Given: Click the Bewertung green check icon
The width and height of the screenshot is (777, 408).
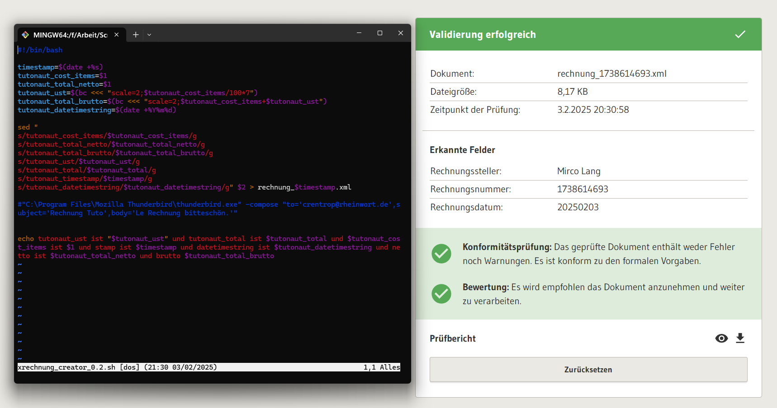Looking at the screenshot, I should pyautogui.click(x=441, y=294).
